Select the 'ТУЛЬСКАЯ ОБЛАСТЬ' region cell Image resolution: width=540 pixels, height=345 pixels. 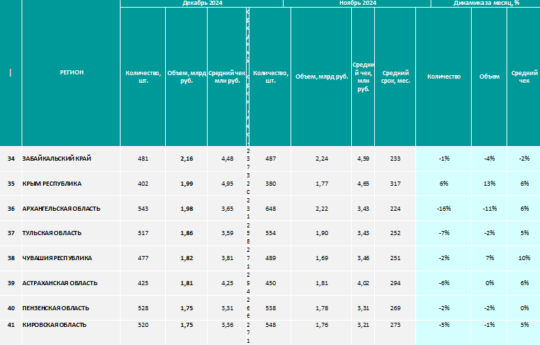[71, 233]
